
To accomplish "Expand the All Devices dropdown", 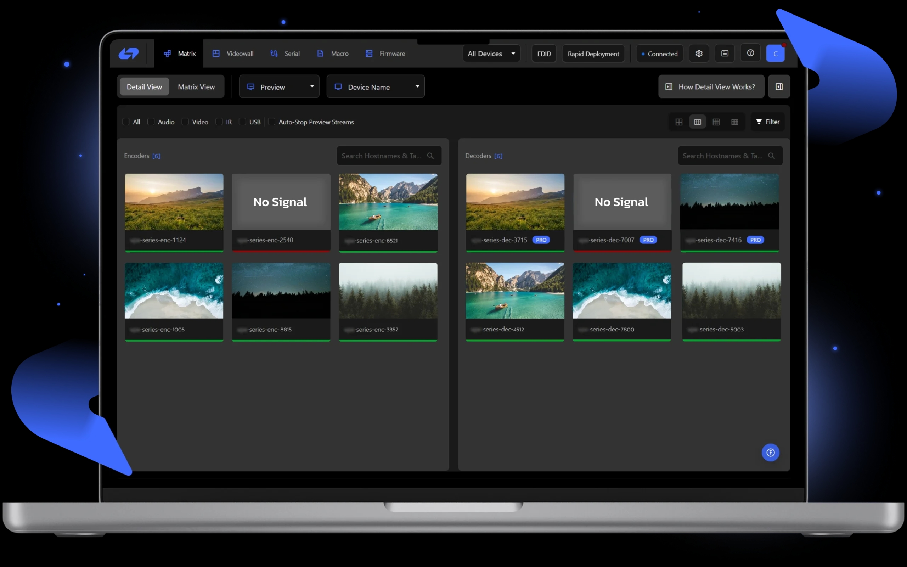I will (x=491, y=54).
